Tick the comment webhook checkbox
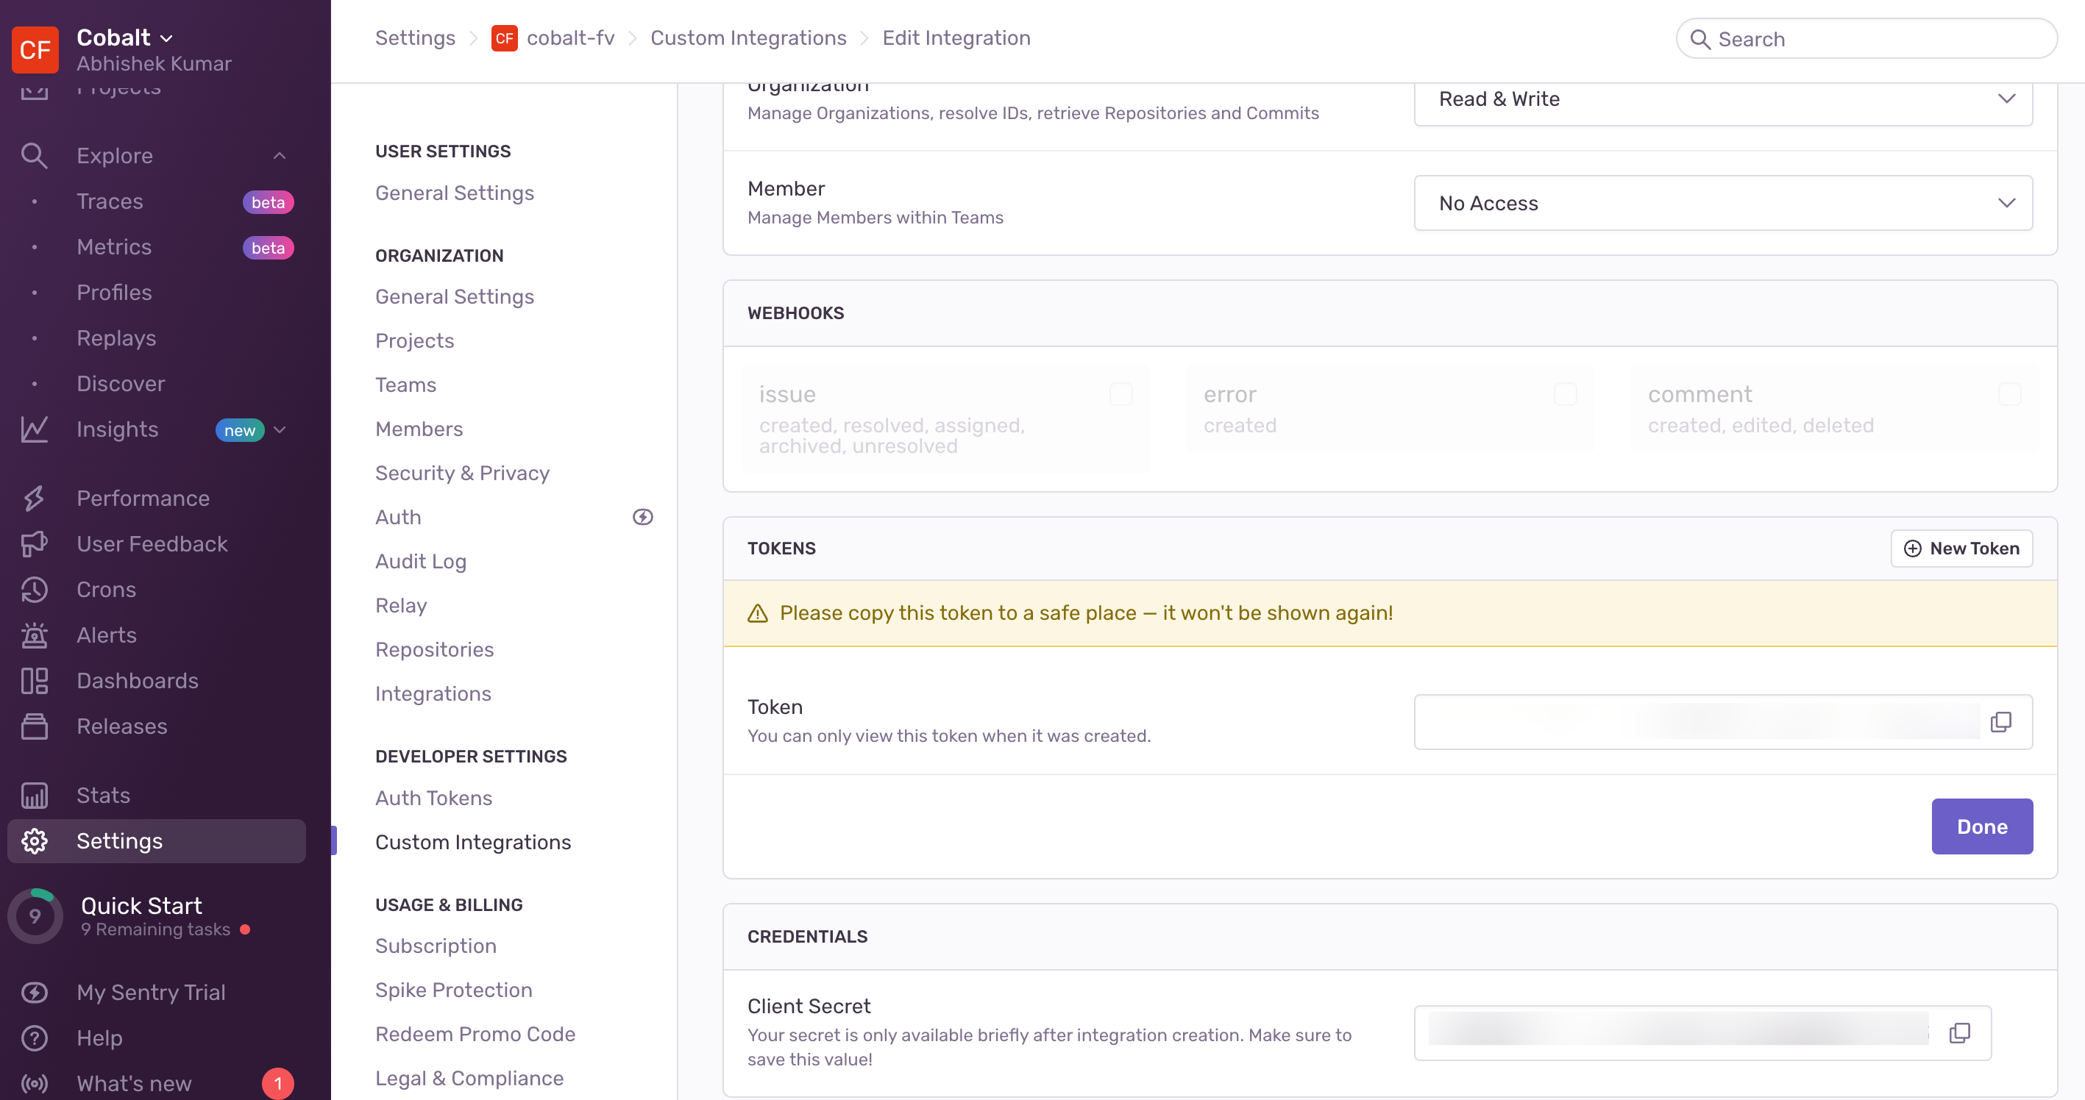 click(x=2010, y=394)
